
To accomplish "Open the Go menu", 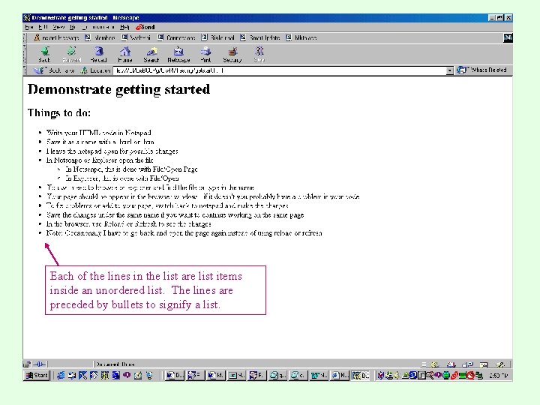I will click(73, 27).
